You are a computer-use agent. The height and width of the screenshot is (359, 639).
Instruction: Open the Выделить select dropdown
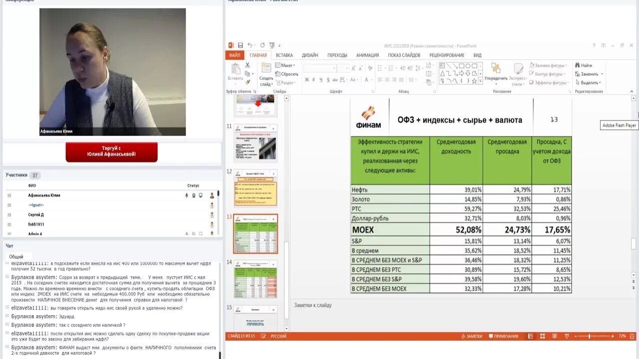588,83
